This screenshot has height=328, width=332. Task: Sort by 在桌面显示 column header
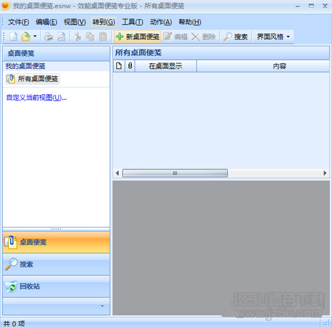point(165,66)
